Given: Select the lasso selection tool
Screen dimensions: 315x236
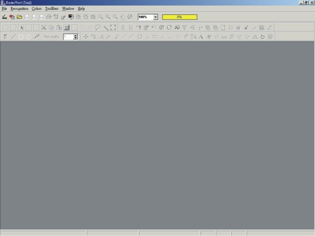Looking at the screenshot, I should tap(98, 28).
